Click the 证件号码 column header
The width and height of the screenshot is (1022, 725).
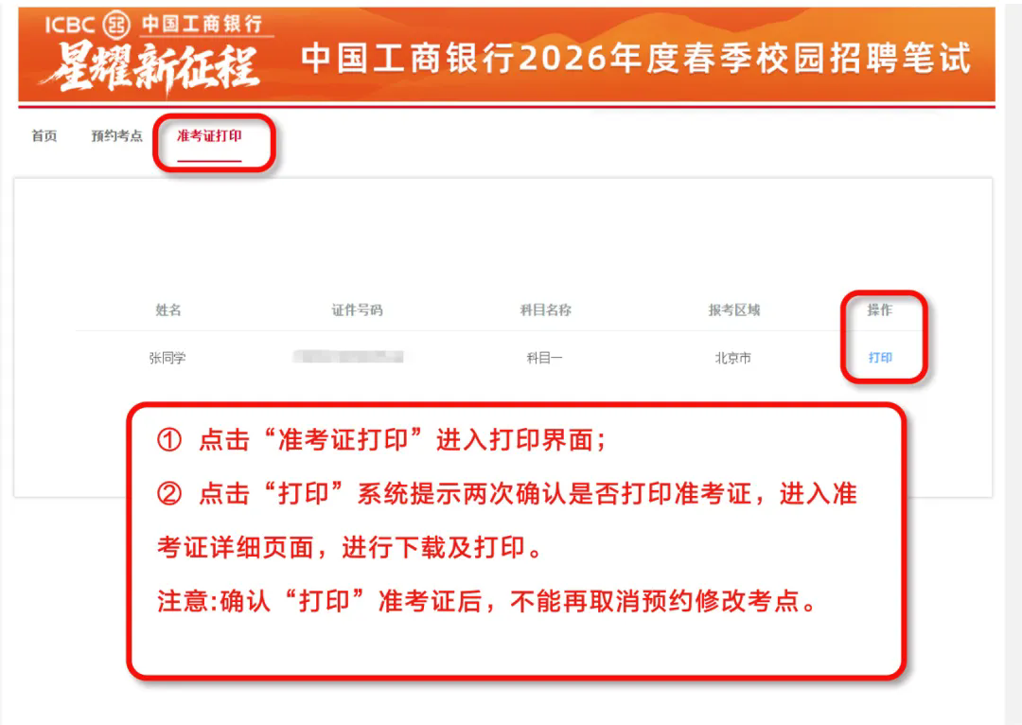pos(357,309)
